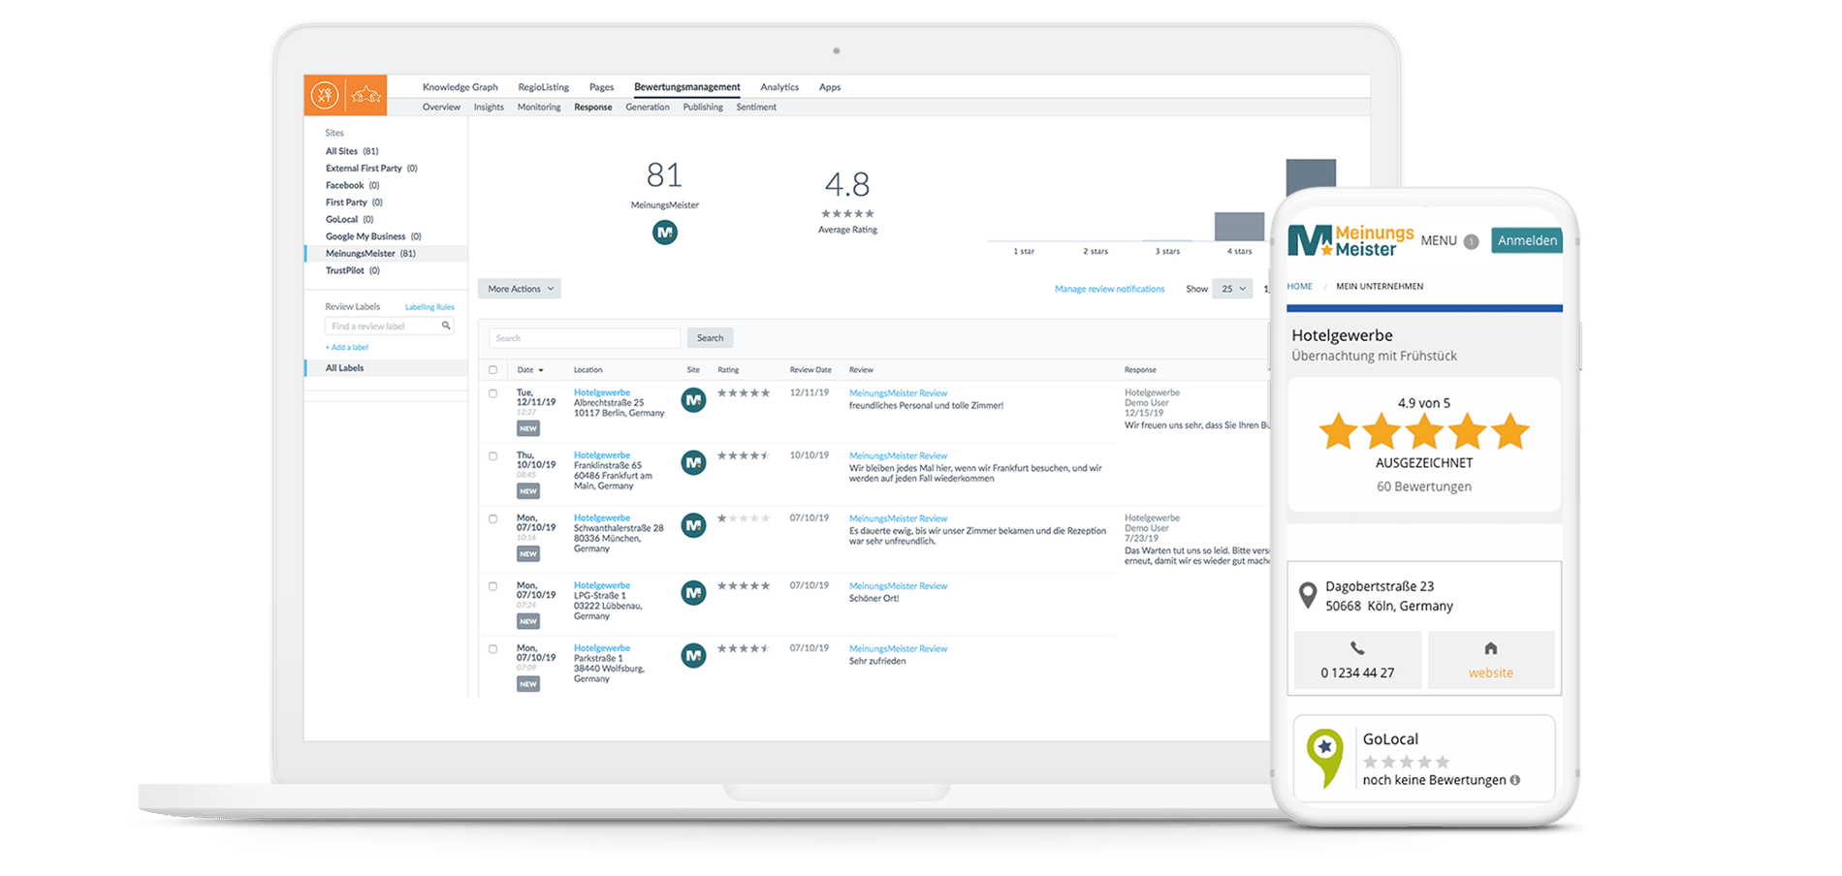
Task: Click the Add a label link
Action: tap(347, 347)
